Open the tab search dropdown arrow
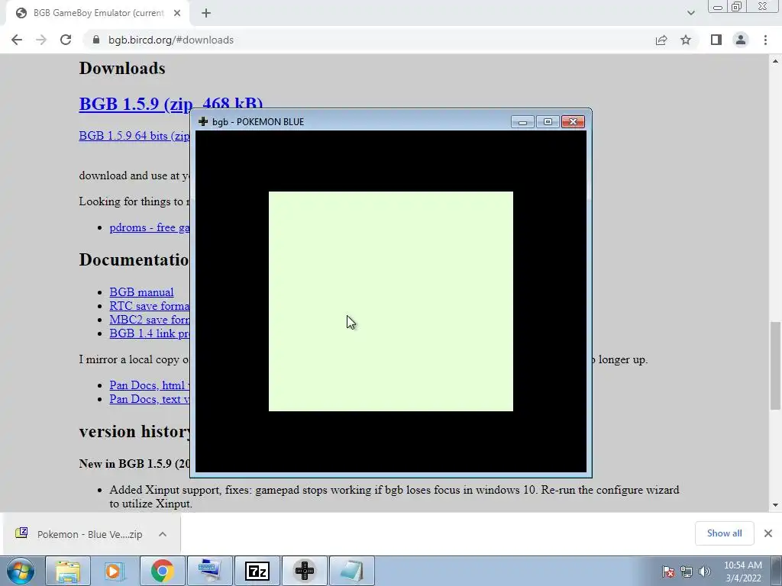This screenshot has width=782, height=586. coord(690,13)
